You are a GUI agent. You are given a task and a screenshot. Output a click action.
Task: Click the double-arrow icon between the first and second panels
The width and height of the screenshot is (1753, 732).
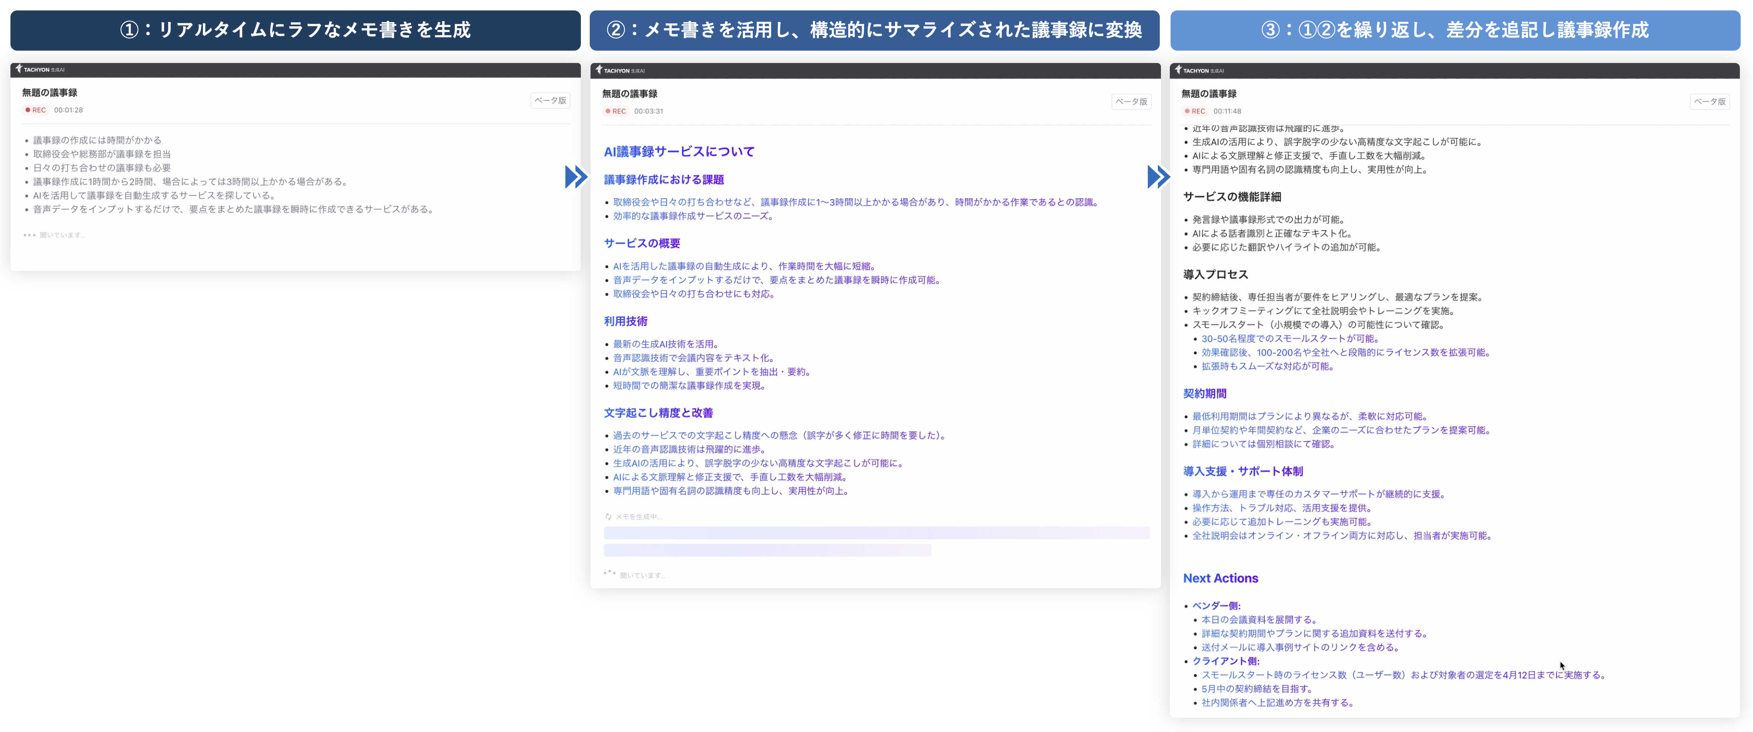point(576,177)
